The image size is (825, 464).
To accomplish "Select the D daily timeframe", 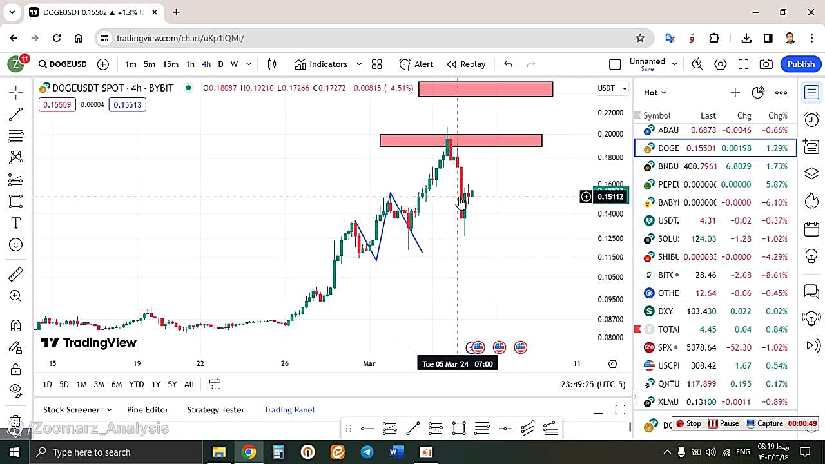I will click(x=220, y=64).
